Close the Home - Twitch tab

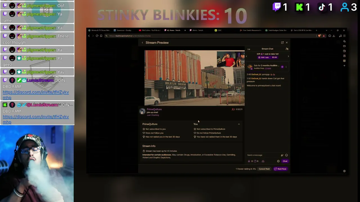tap(185, 30)
